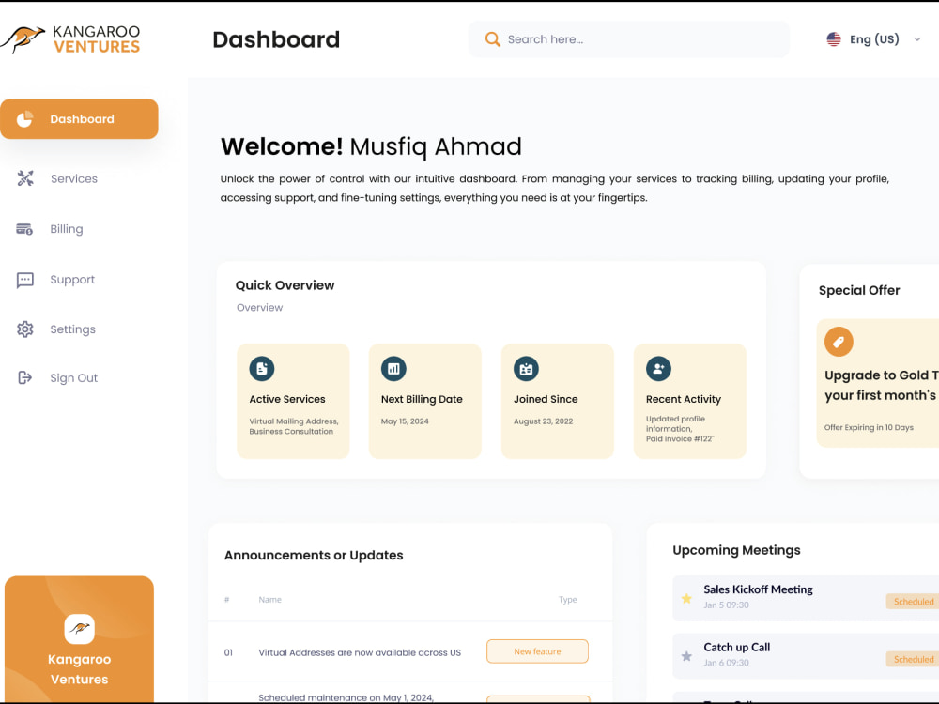The height and width of the screenshot is (704, 939).
Task: Click the Dashboard page title
Action: tap(276, 39)
